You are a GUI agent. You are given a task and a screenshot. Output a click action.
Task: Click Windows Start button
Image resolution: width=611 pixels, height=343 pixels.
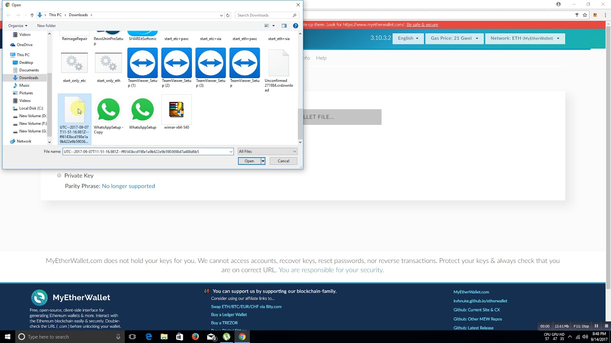coord(7,337)
